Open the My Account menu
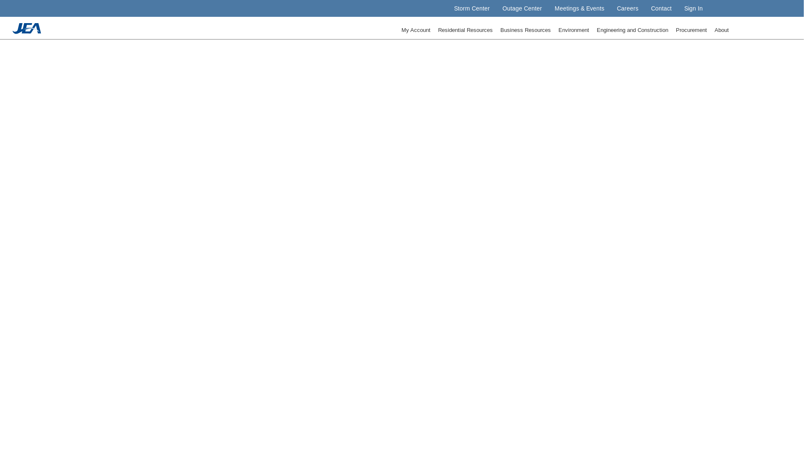808x454 pixels. tap(416, 30)
